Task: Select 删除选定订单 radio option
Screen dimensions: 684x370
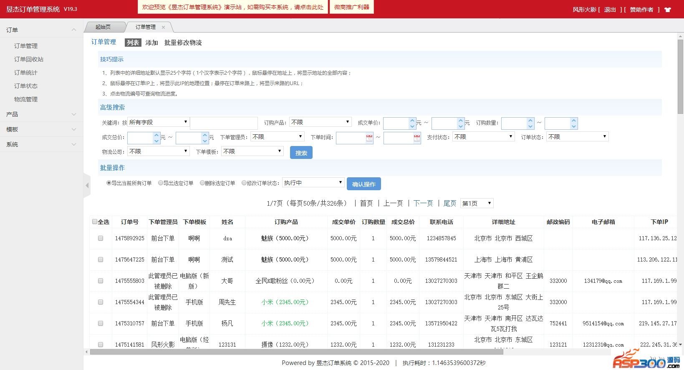Action: click(x=202, y=183)
